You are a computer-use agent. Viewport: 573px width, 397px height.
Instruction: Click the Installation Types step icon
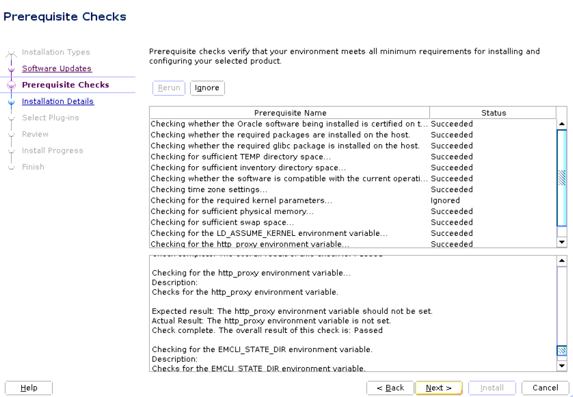11,52
